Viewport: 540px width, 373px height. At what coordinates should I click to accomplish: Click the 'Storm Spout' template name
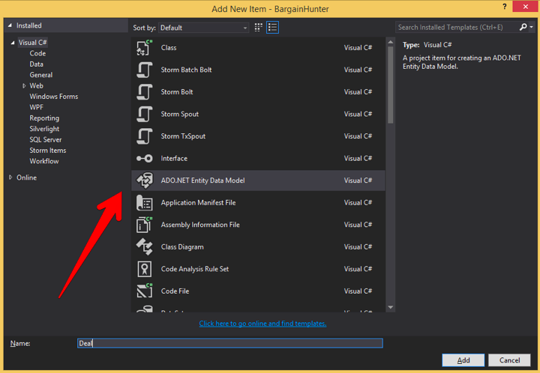click(x=180, y=114)
